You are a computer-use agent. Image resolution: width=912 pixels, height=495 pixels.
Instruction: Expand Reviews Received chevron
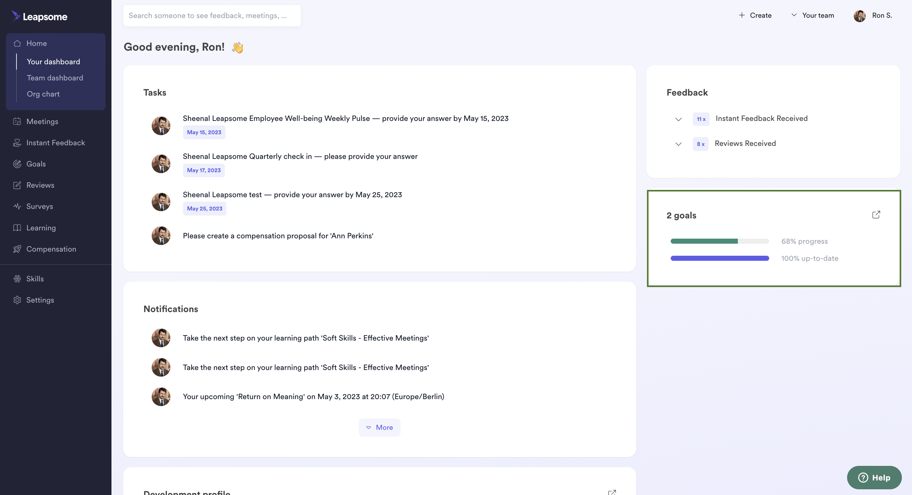[678, 144]
